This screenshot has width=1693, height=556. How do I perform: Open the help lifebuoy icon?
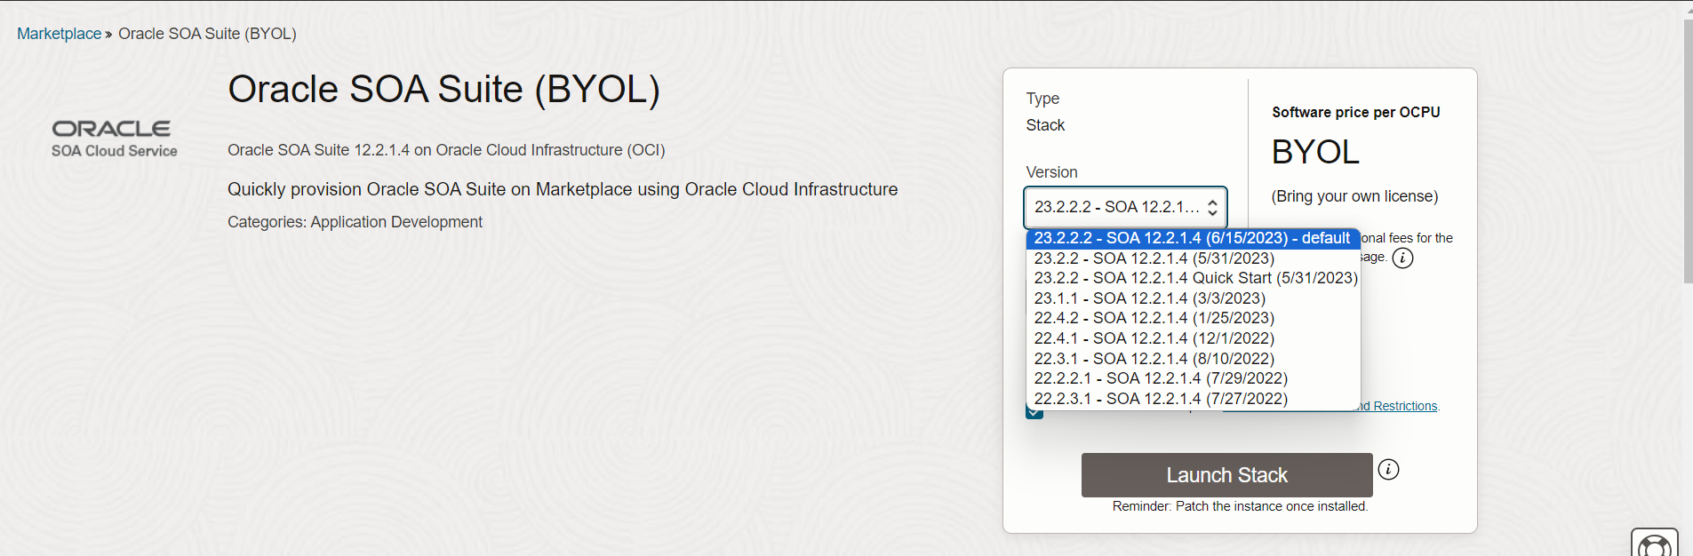point(1655,544)
